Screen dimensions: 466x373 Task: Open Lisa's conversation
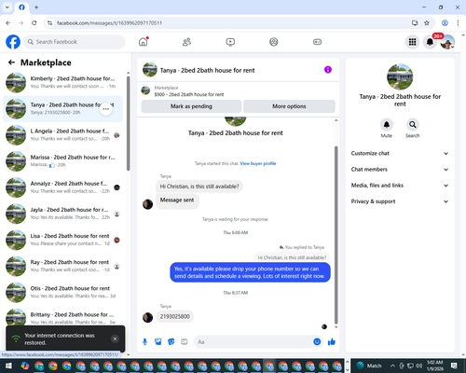coord(62,240)
